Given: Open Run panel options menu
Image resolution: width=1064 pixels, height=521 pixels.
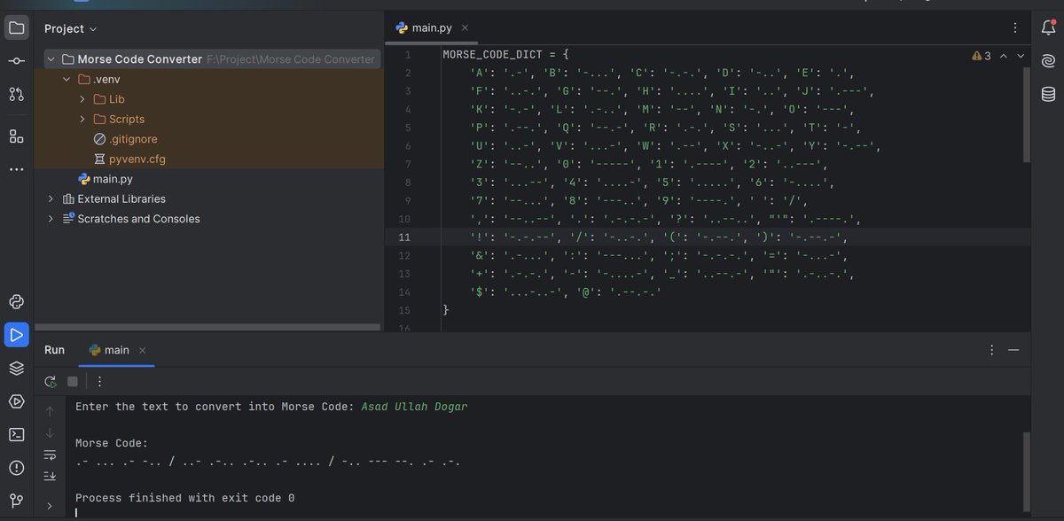Looking at the screenshot, I should coord(992,350).
